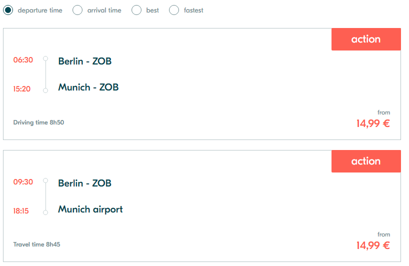The height and width of the screenshot is (266, 409).
Task: Choose the best sort radio button
Action: coord(136,10)
